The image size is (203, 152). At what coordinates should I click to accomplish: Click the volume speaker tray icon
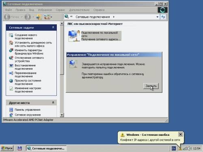click(x=190, y=148)
